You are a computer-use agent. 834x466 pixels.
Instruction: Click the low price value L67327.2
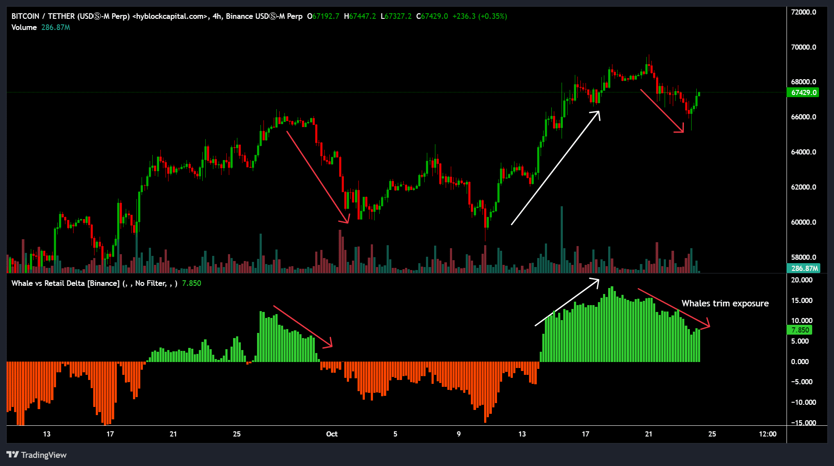coord(396,16)
